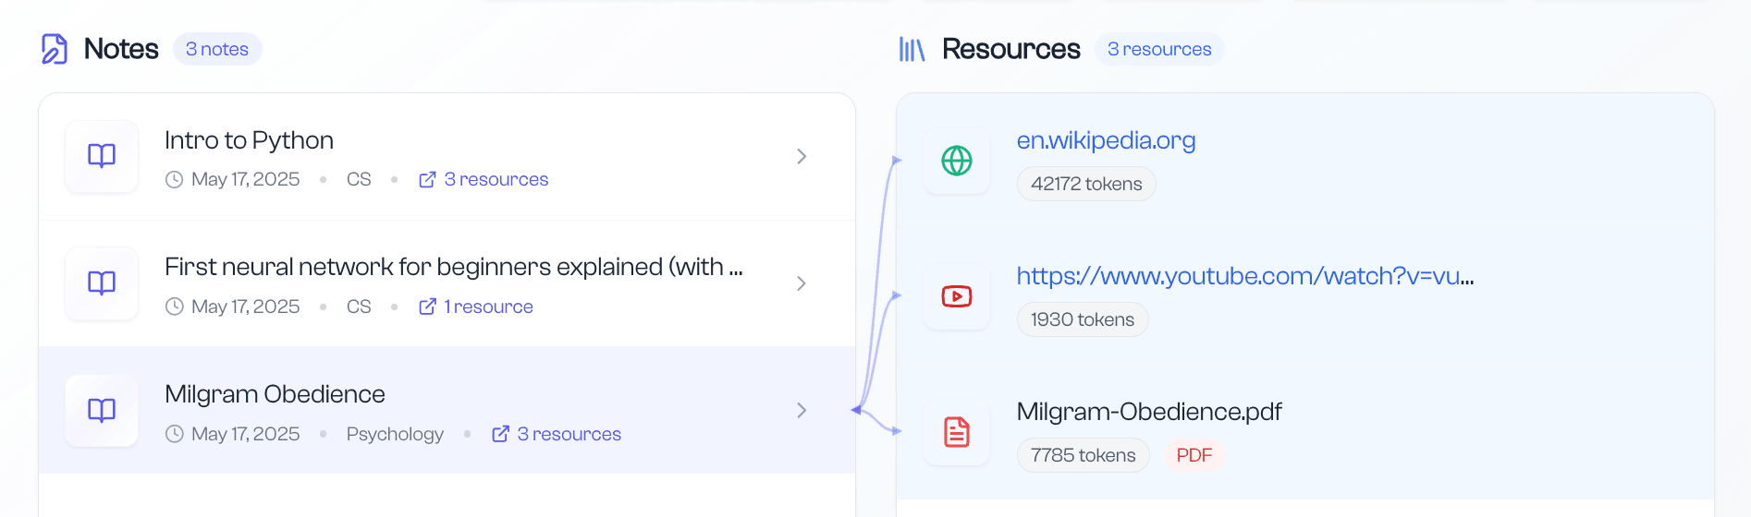Click the May 17, 2025 date under Milgram Obedience
The image size is (1751, 517).
click(246, 434)
